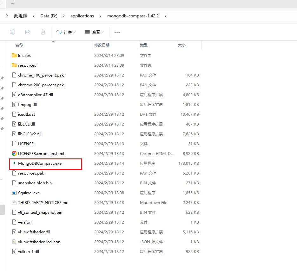297x271 pixels.
Task: Click the Delete (trash) icon
Action: [x=43, y=32]
